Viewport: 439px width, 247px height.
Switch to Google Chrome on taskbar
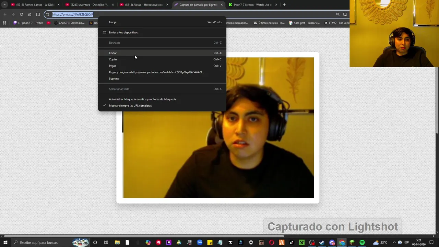click(342, 243)
